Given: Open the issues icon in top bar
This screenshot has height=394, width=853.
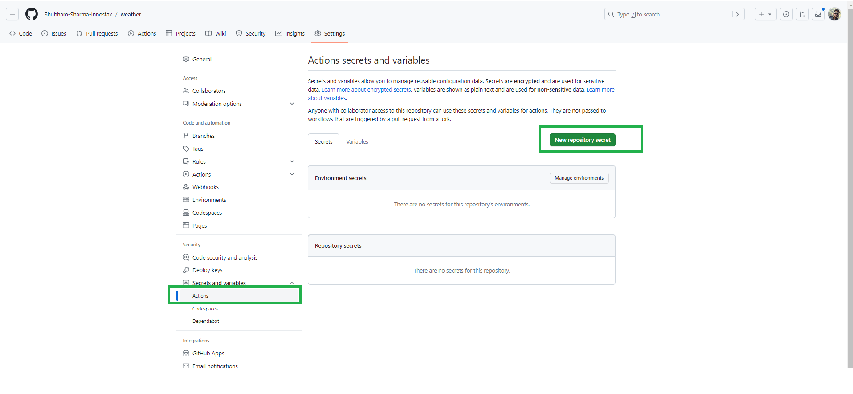Looking at the screenshot, I should pos(786,14).
